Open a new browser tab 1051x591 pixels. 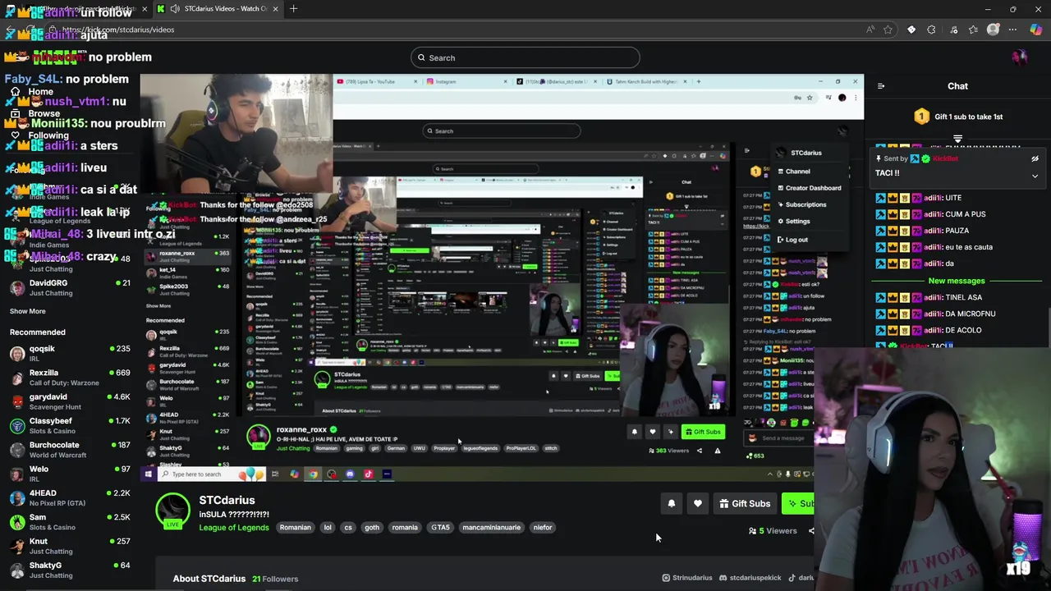pos(293,9)
